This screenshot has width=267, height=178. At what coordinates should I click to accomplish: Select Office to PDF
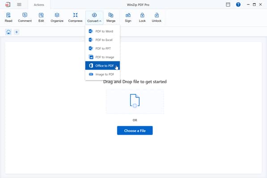102,66
